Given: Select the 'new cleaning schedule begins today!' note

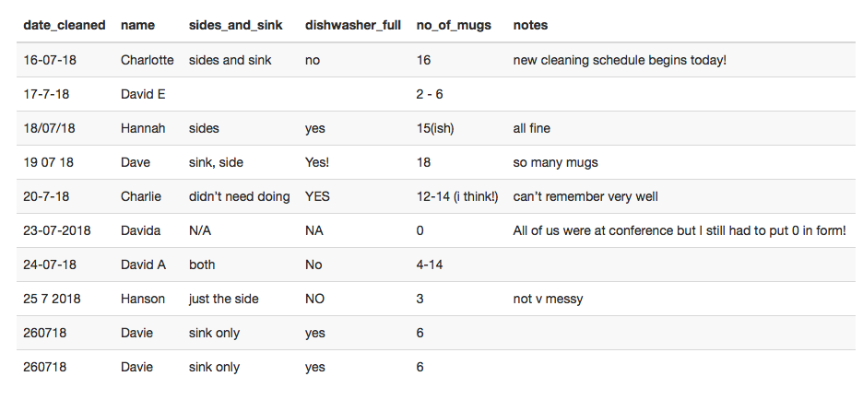Looking at the screenshot, I should [620, 60].
